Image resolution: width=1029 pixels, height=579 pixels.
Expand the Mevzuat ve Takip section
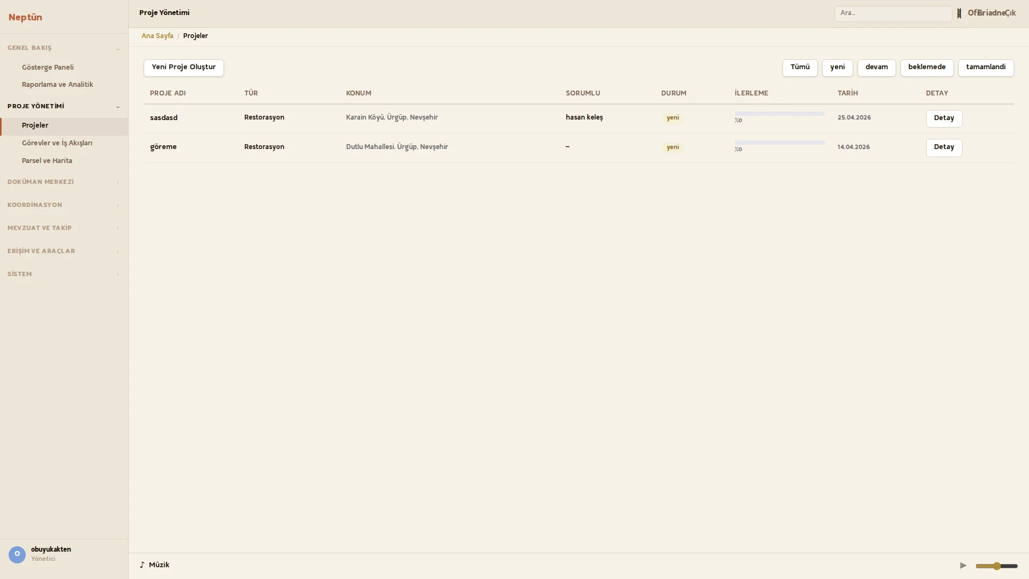point(64,228)
